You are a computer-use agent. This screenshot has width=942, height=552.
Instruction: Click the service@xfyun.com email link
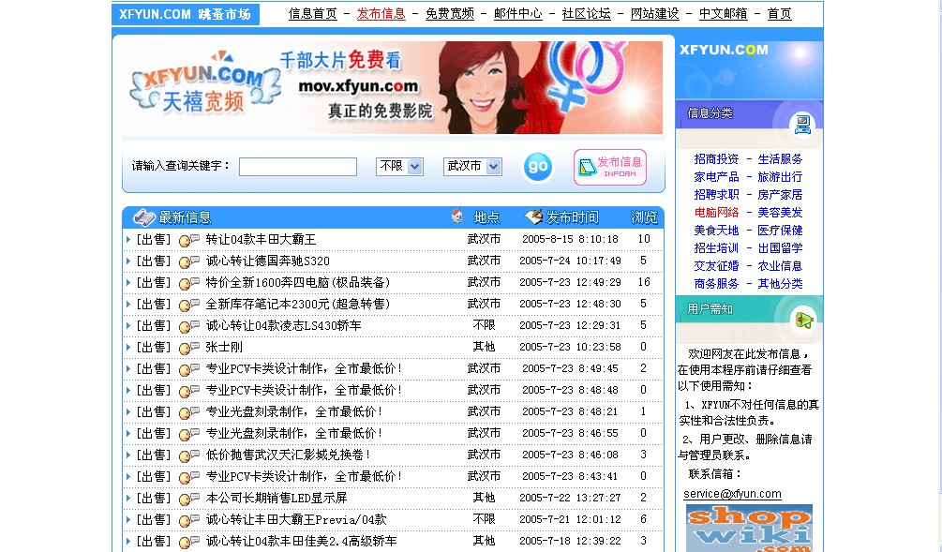click(732, 494)
